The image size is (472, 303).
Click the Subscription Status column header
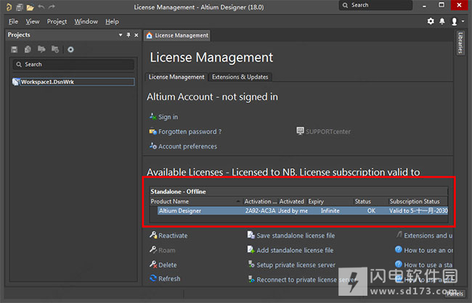click(x=418, y=202)
